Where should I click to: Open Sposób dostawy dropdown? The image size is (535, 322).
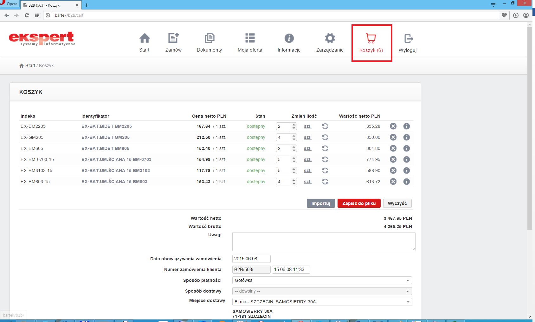(322, 291)
